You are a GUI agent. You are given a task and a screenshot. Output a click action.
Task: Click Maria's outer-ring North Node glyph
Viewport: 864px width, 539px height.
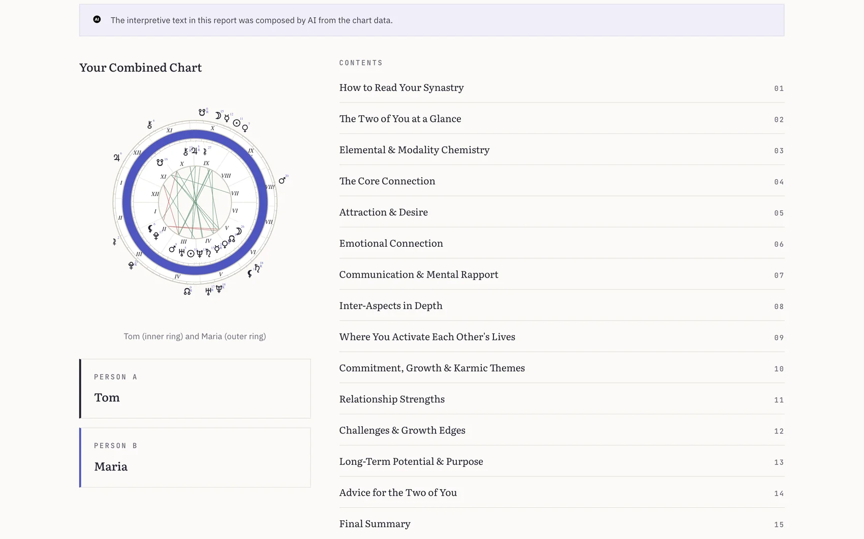tap(187, 291)
